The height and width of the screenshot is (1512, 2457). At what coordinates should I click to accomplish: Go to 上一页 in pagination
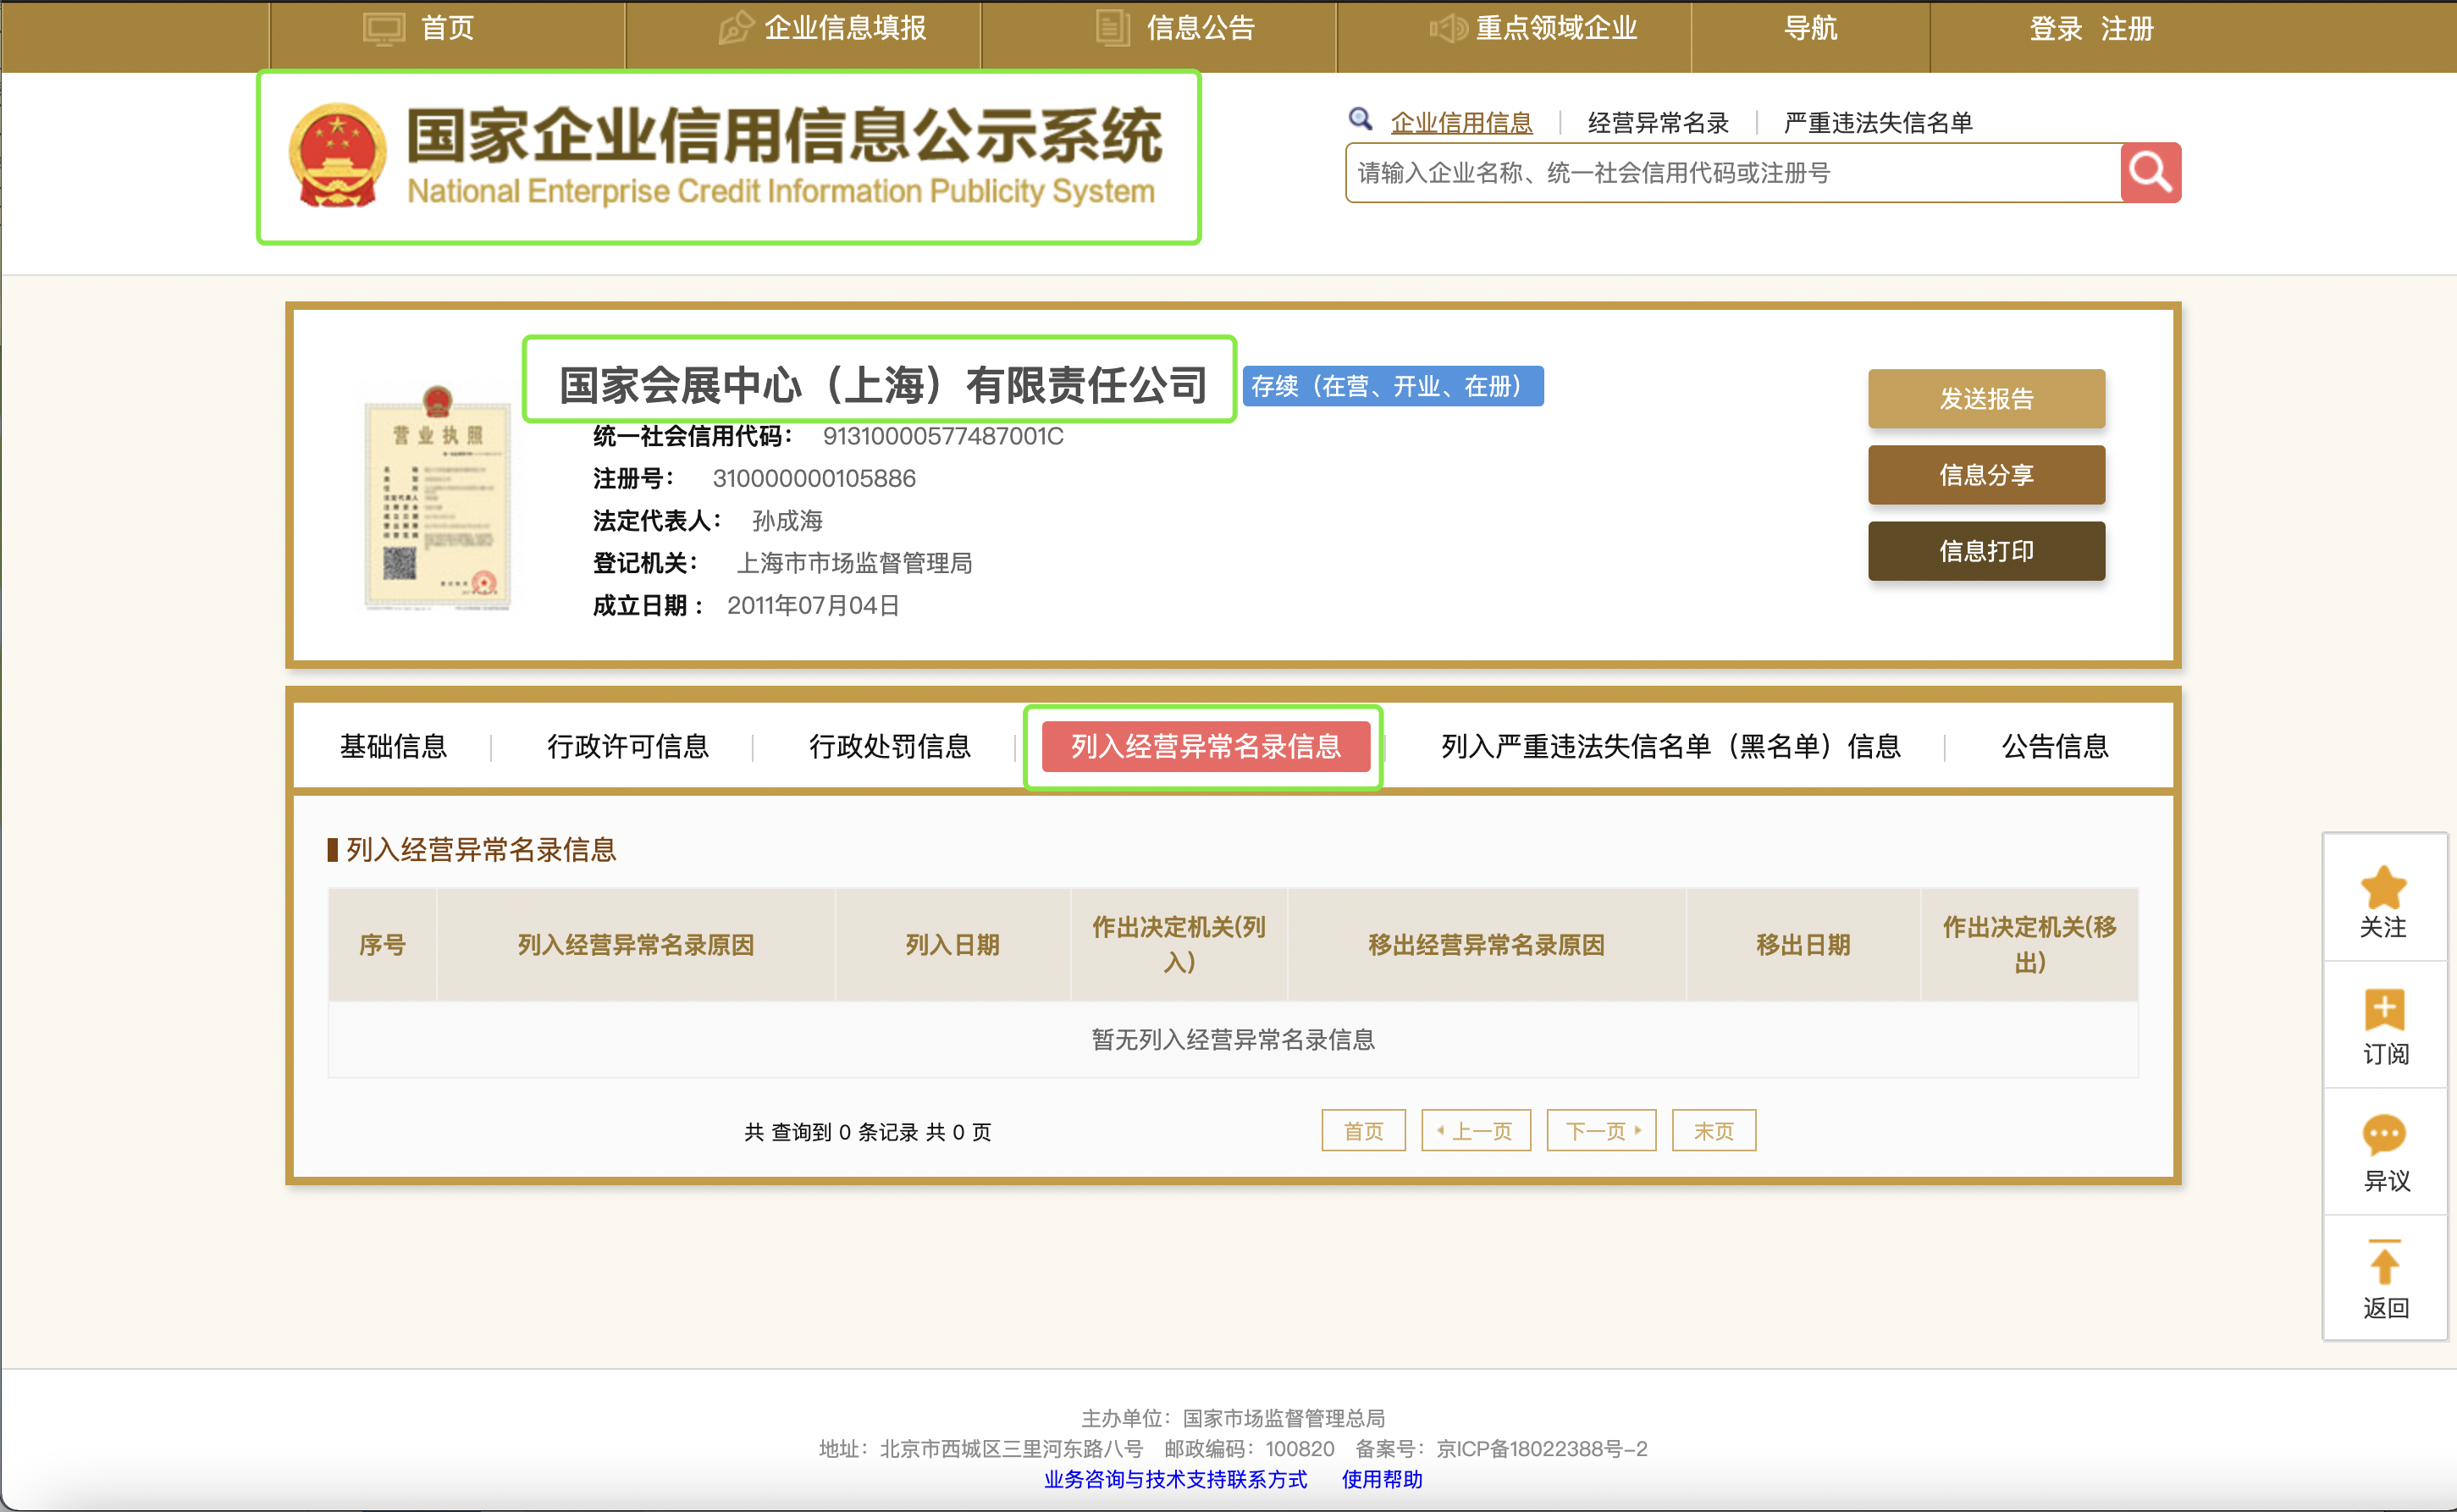[1476, 1131]
